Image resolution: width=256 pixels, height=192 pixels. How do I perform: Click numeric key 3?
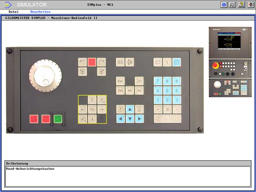coord(177,100)
